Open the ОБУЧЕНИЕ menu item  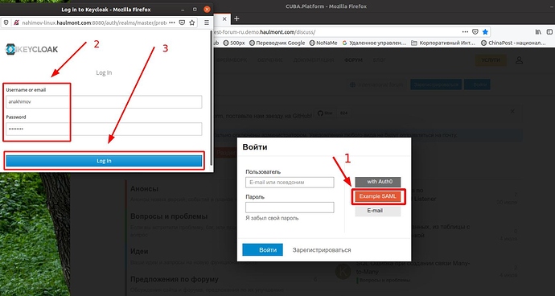[270, 60]
